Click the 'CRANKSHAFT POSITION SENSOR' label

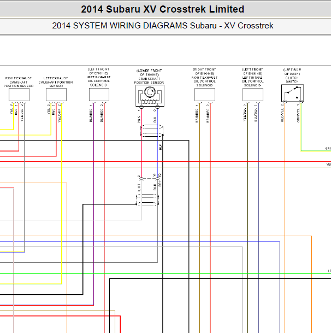point(149,80)
